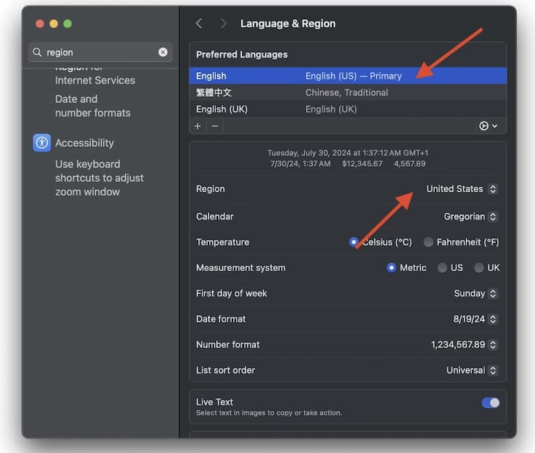Zoom the window with green button
535x453 pixels.
[x=67, y=23]
